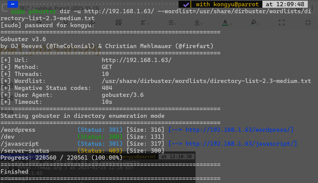This screenshot has height=183, width=318.
Task: Click the "Finished" status line
Action: pyautogui.click(x=14, y=172)
